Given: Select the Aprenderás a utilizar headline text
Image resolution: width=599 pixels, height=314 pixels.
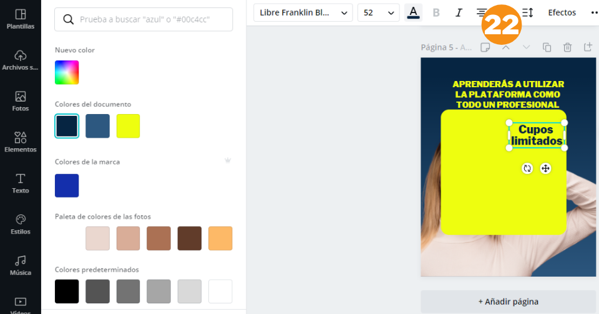Looking at the screenshot, I should pyautogui.click(x=508, y=94).
